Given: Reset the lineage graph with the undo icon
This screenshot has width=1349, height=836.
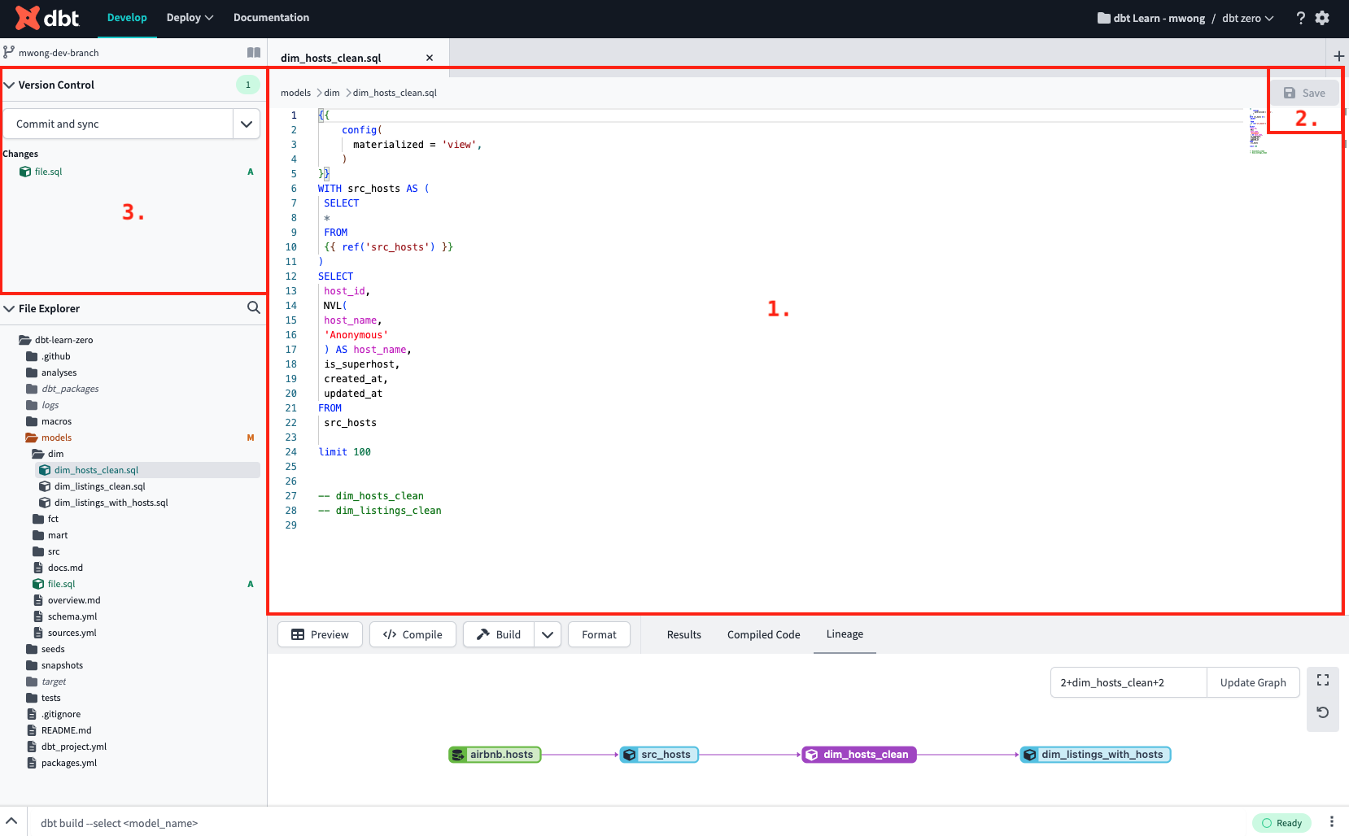Looking at the screenshot, I should click(x=1323, y=712).
